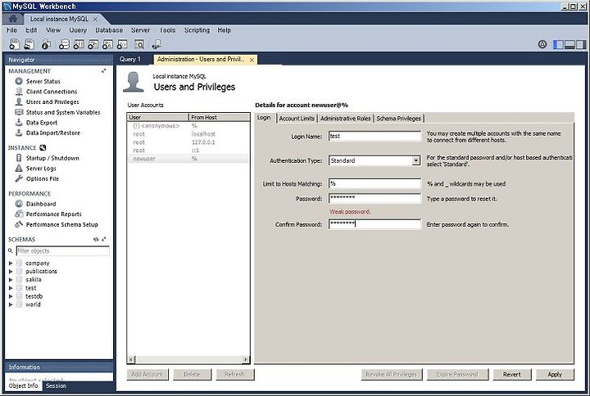Screen dimensions: 590x396
Task: Focus the Filter objects search box
Action: click(x=63, y=250)
